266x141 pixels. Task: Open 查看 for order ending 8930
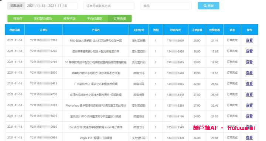click(x=249, y=73)
